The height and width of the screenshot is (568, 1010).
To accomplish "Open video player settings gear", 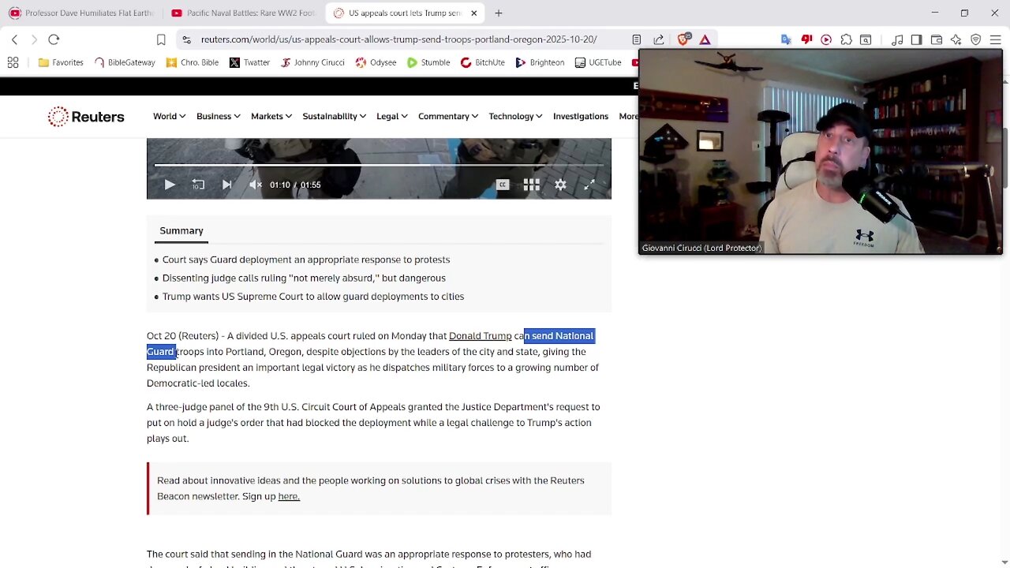I will 560,185.
